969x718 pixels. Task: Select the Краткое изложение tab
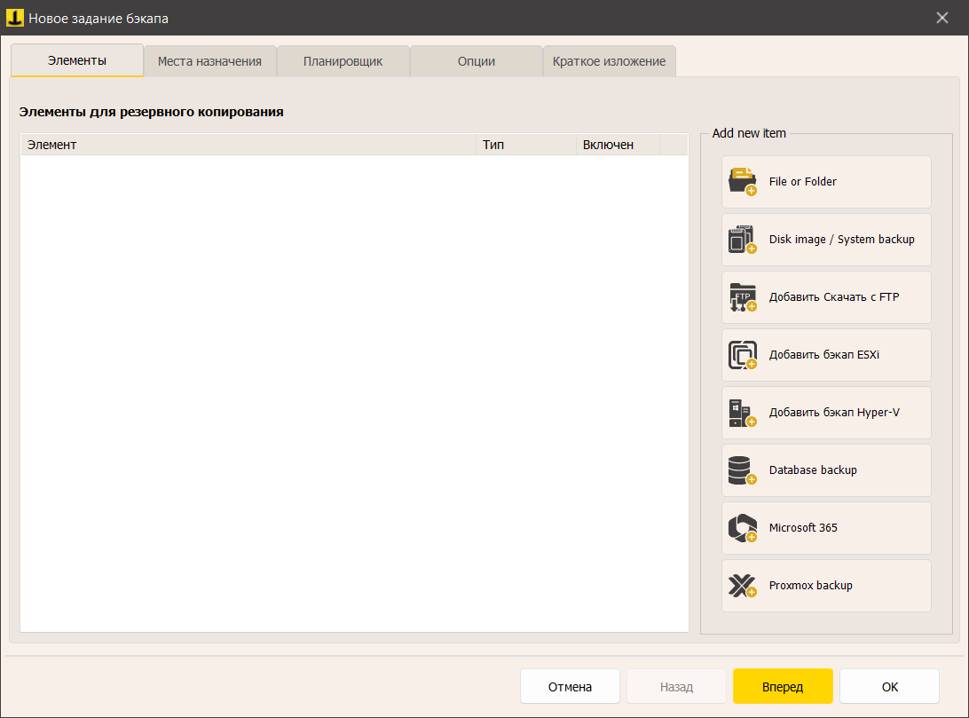[609, 61]
